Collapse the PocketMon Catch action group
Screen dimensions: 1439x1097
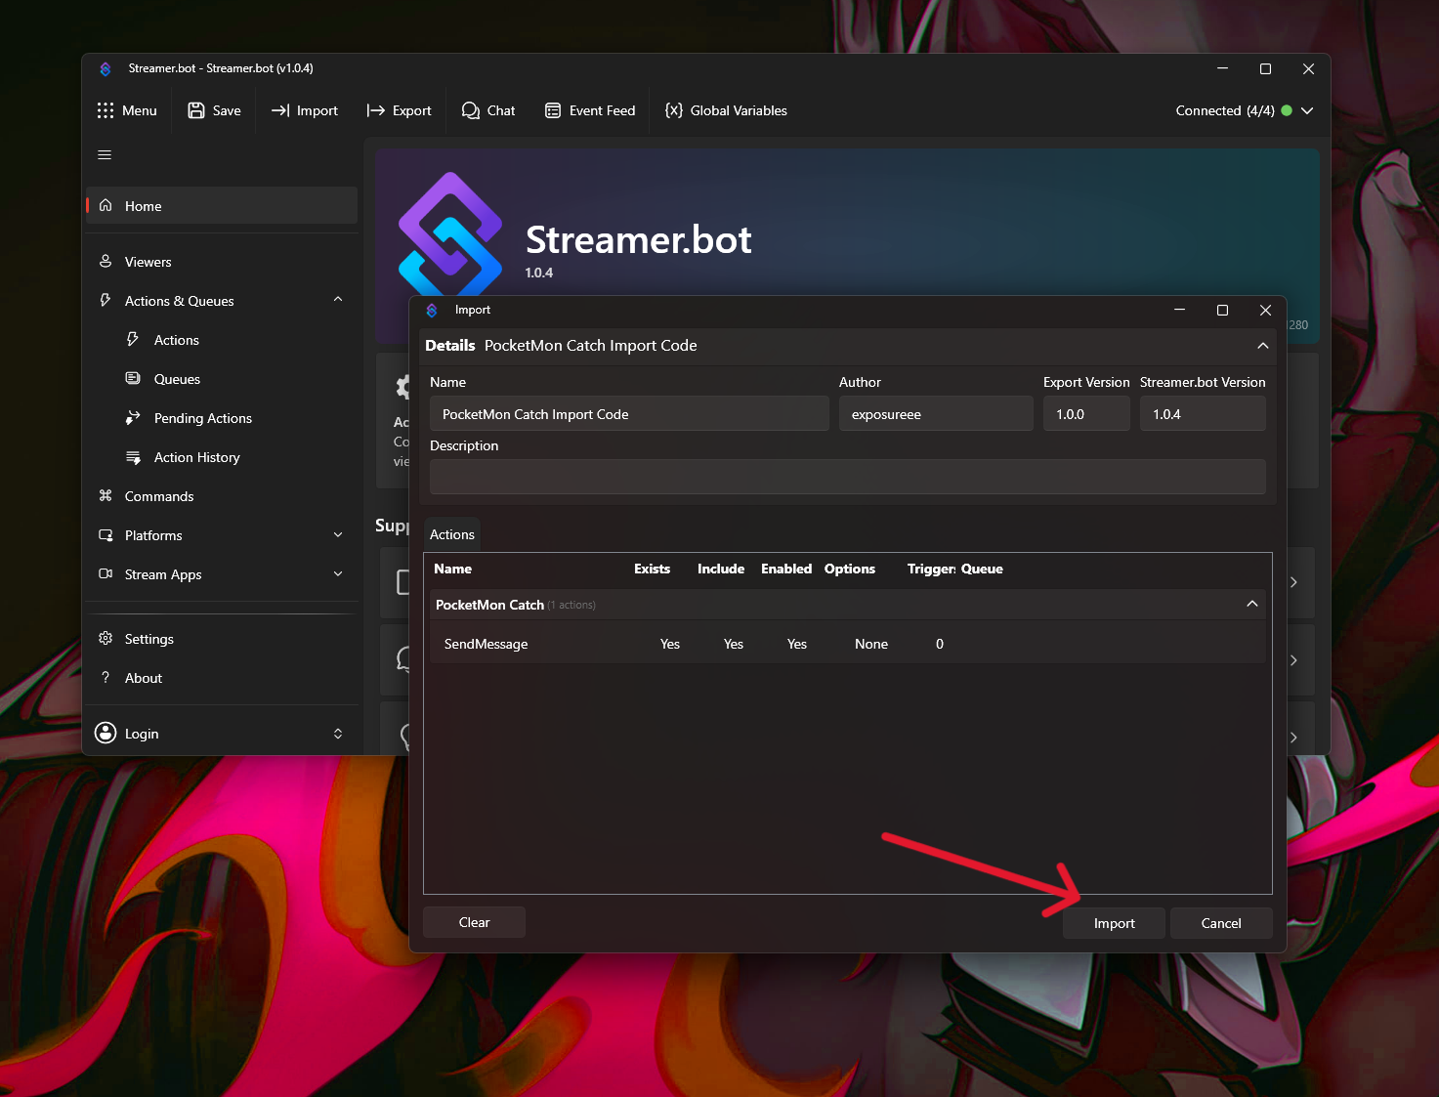[1251, 605]
